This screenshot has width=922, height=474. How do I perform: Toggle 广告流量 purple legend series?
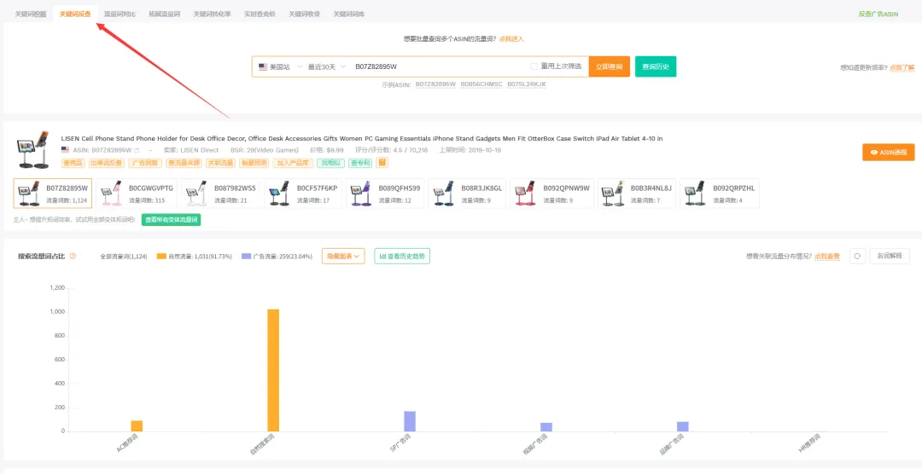click(x=277, y=257)
